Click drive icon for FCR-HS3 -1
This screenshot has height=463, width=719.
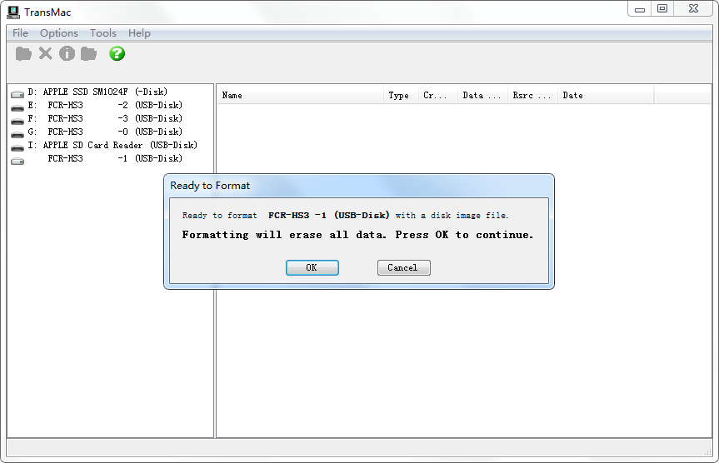tap(17, 162)
